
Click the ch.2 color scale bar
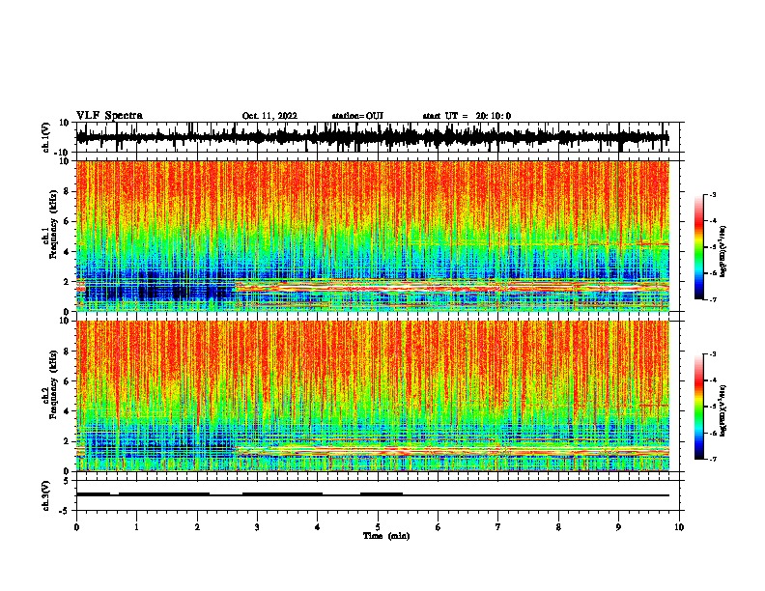(698, 407)
